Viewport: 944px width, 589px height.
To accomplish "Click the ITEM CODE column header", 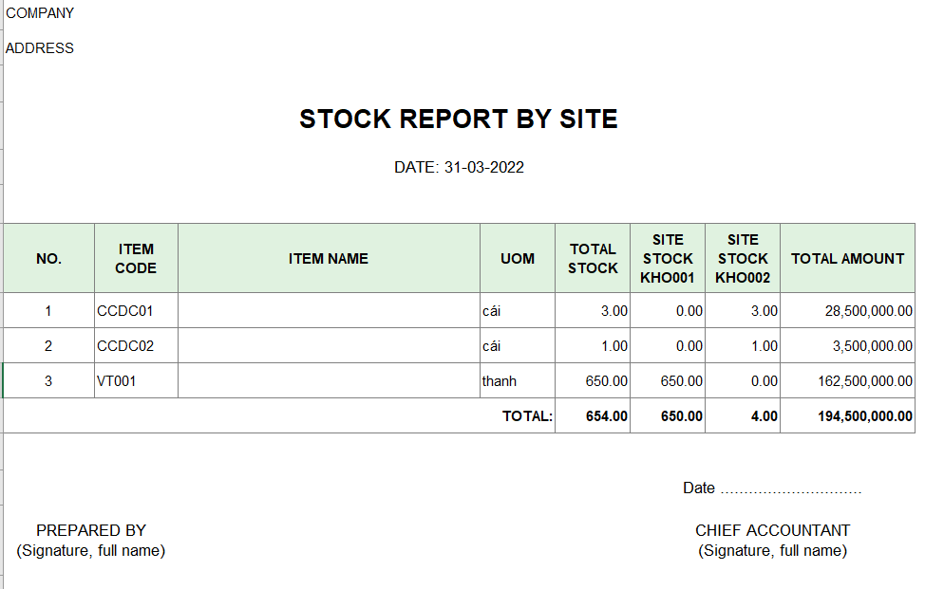I will click(136, 258).
